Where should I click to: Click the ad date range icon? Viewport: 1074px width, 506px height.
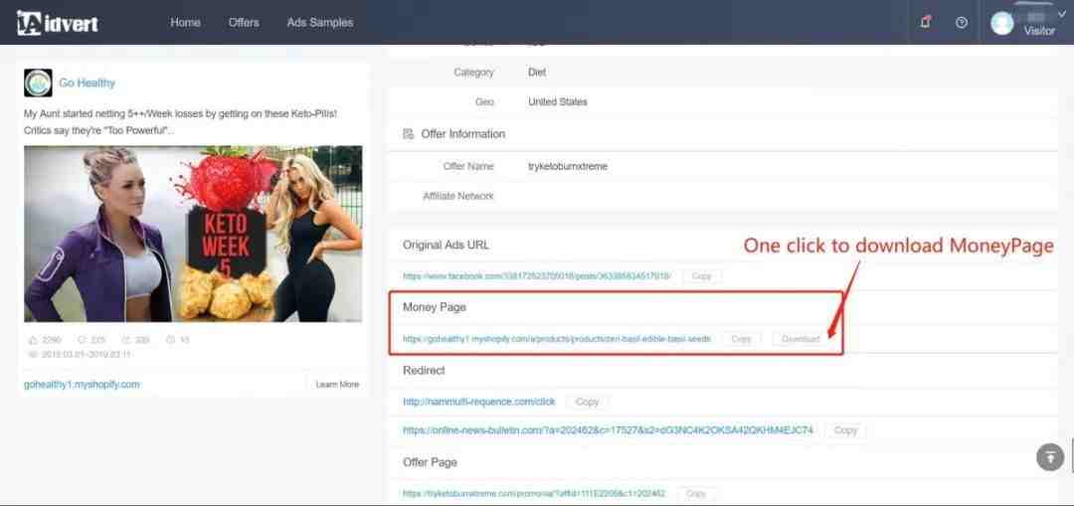coord(33,354)
